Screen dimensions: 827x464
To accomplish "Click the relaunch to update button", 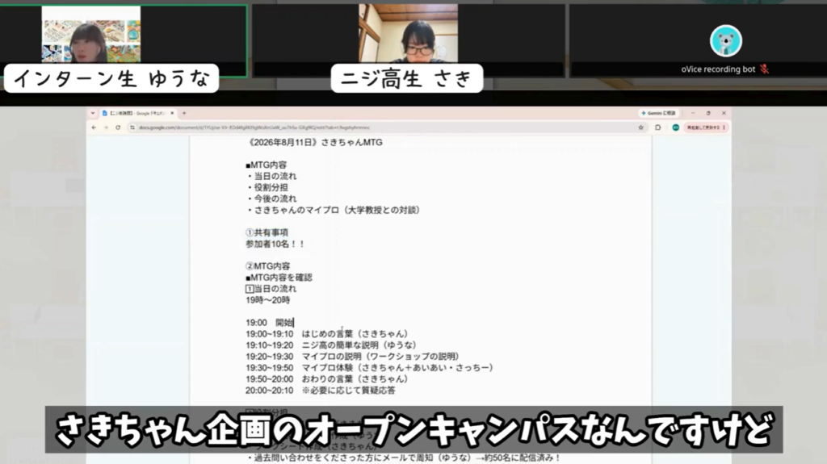I will point(706,127).
